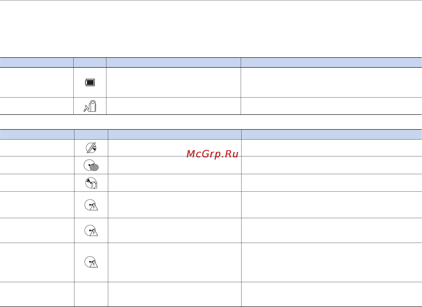
Task: Click the topmost disc warning triangle icon
Action: (x=91, y=205)
